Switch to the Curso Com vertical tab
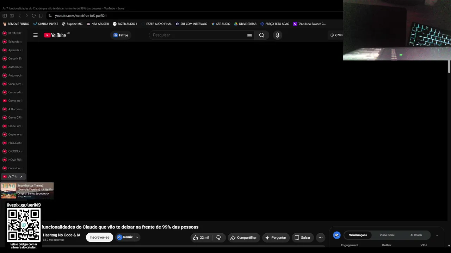Viewport: 451px width, 253px height. 13,168
